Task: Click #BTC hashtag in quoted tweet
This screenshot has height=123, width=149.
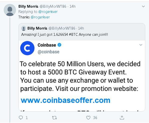Action: click(x=73, y=35)
